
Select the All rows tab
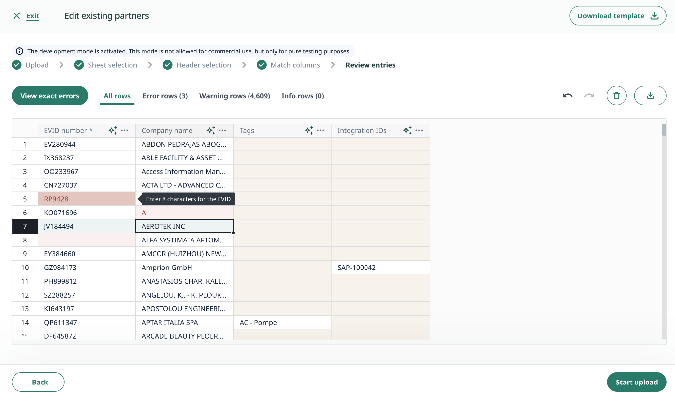pos(117,96)
